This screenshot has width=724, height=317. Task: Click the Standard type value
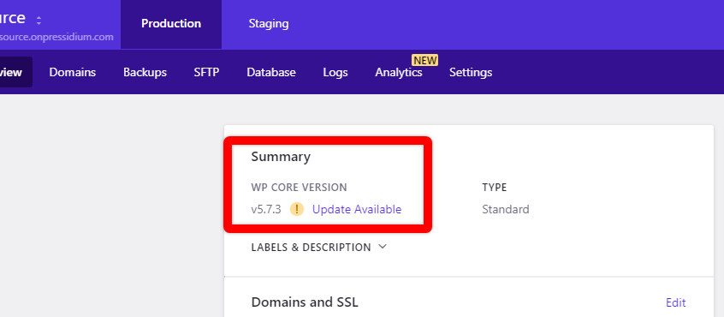point(506,209)
